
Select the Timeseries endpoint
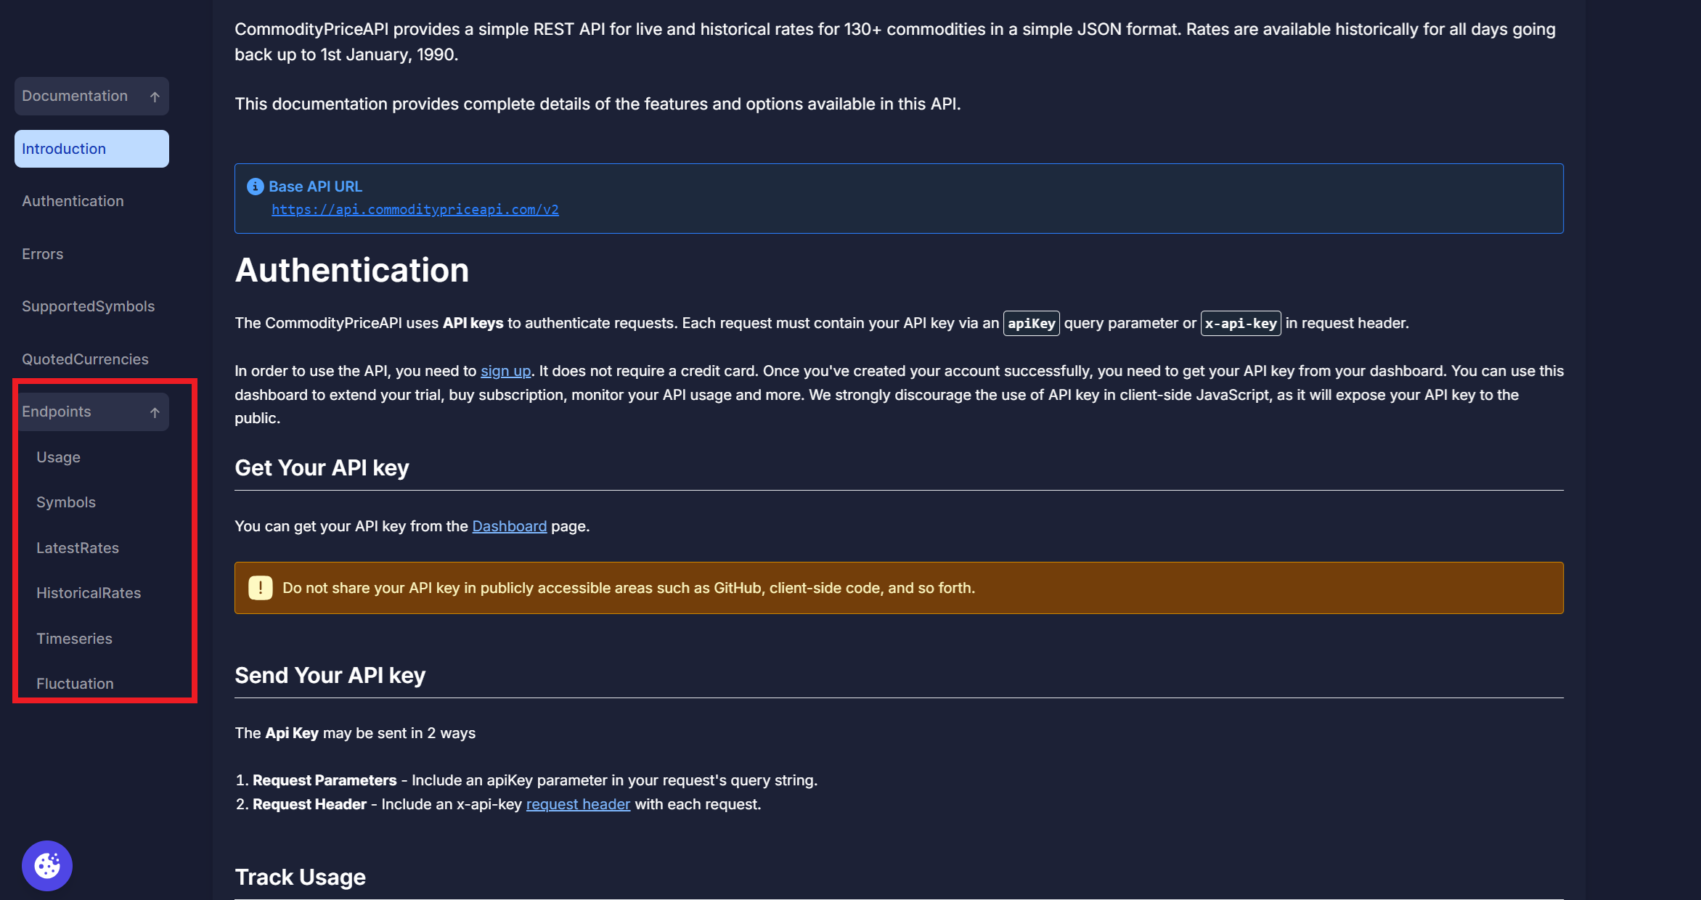[x=74, y=639]
